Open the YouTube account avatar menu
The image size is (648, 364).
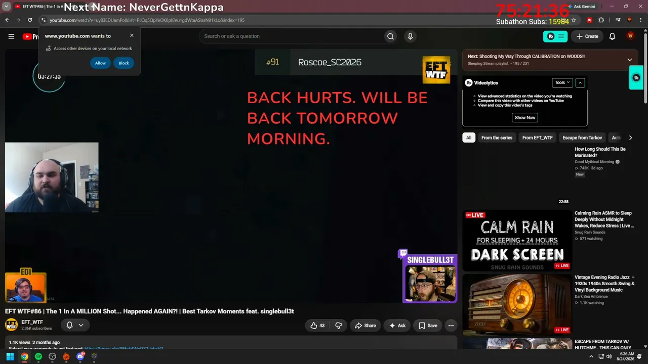coord(630,36)
